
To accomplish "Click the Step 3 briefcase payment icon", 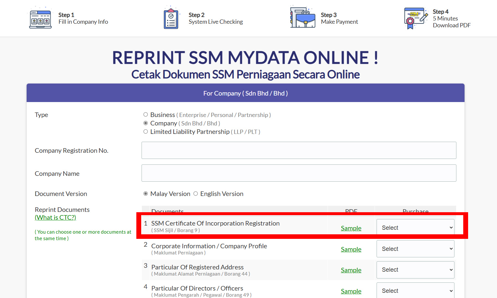I will coord(303,18).
